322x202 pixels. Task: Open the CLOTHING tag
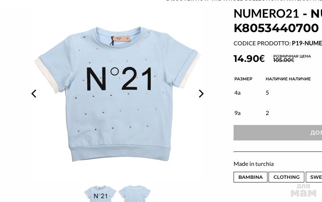[x=286, y=177]
